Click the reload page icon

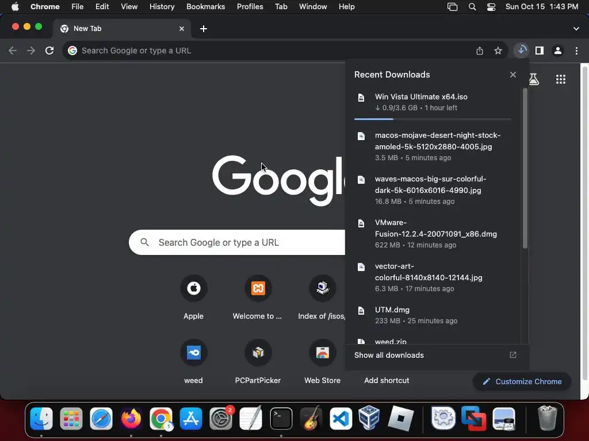[x=49, y=51]
